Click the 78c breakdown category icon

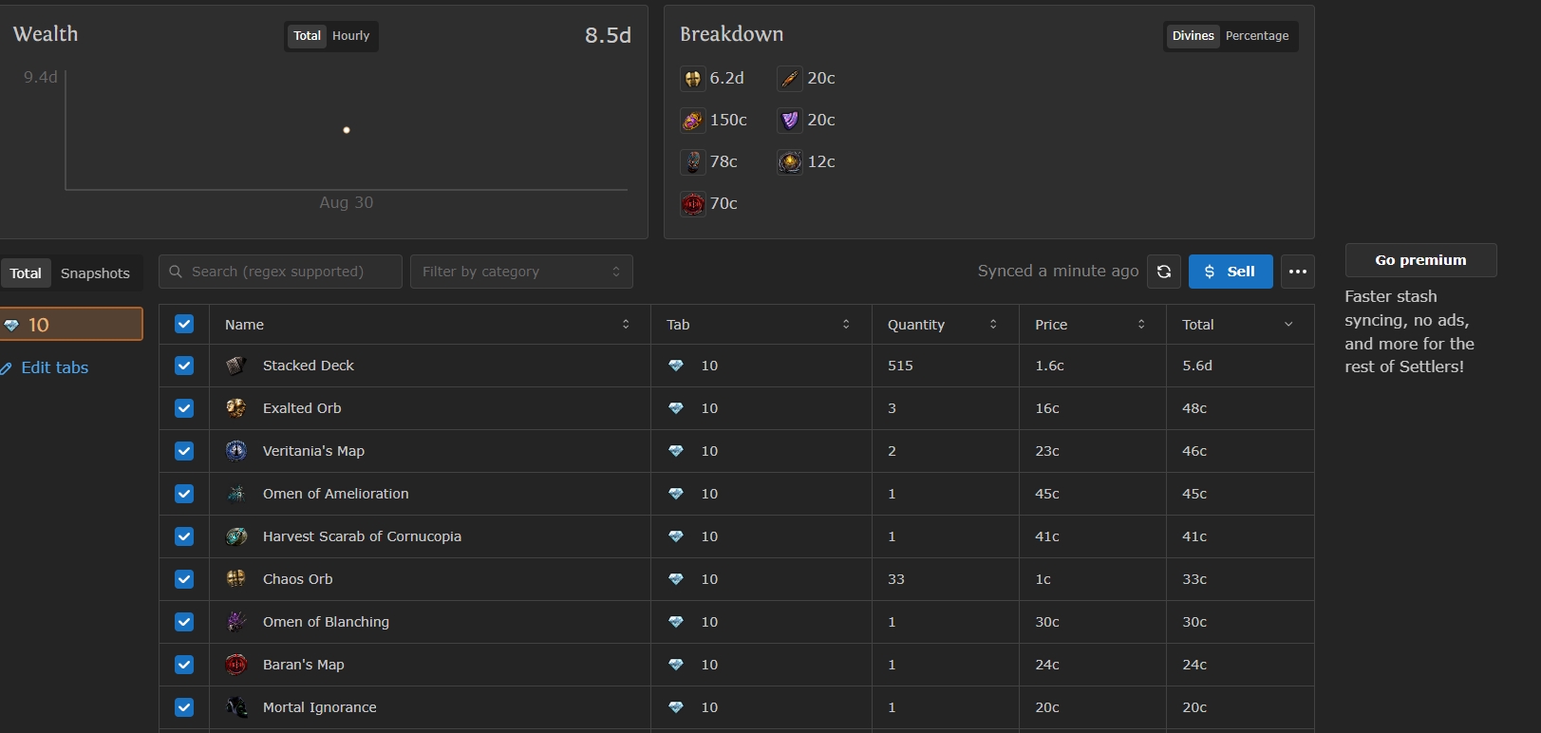(693, 162)
